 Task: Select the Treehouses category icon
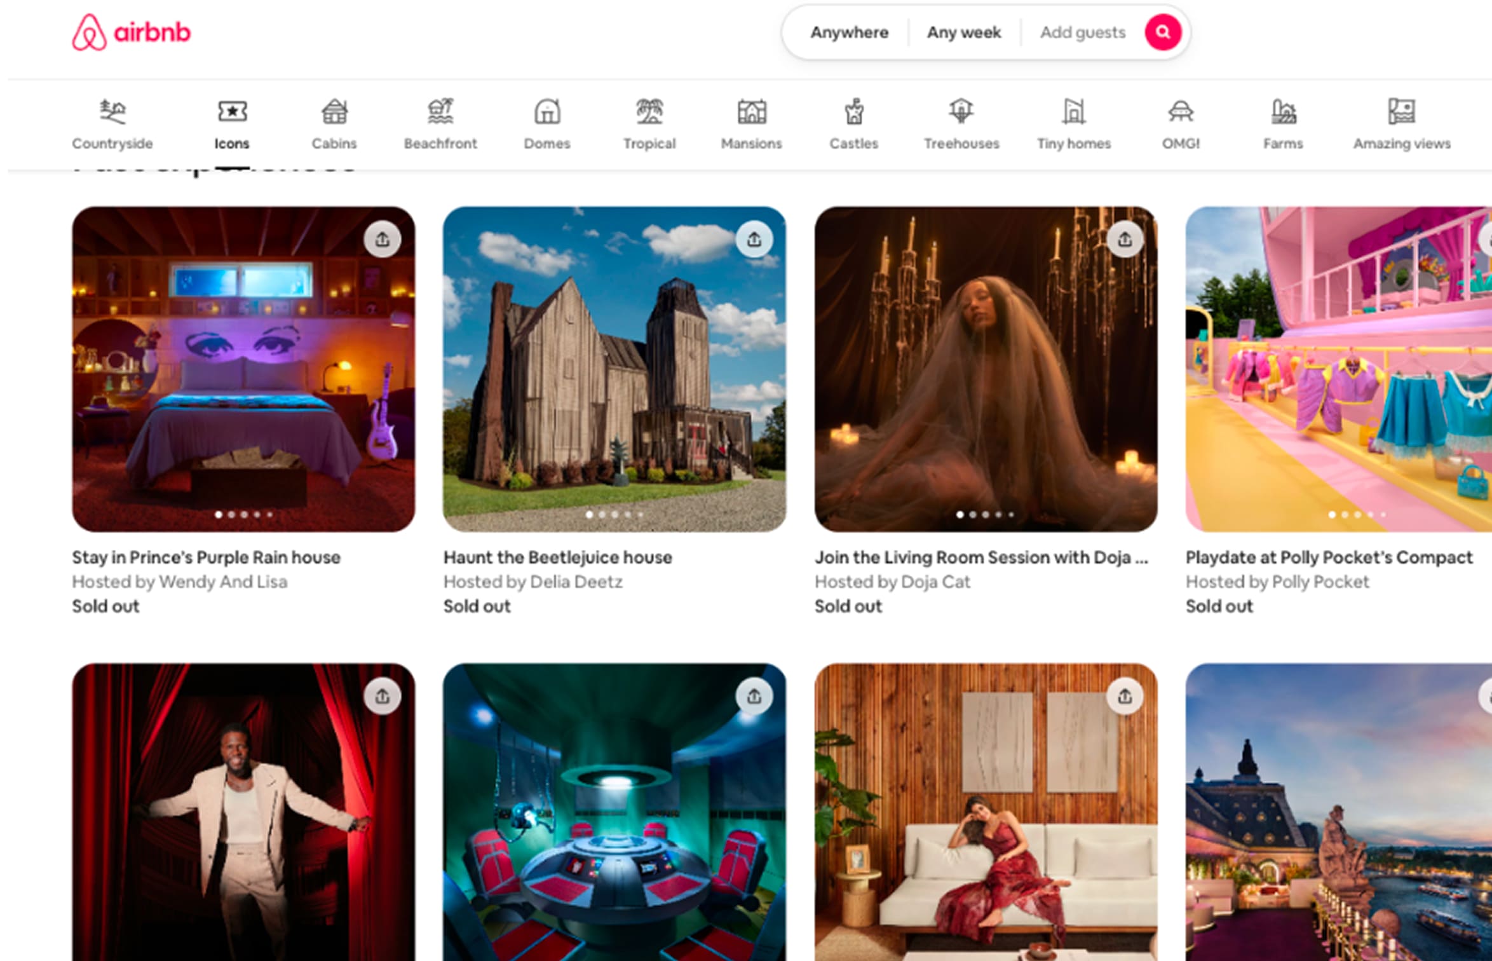tap(961, 111)
